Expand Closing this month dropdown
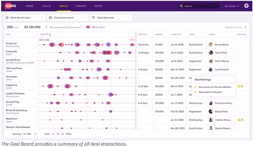This screenshot has height=147, width=253. point(68,17)
